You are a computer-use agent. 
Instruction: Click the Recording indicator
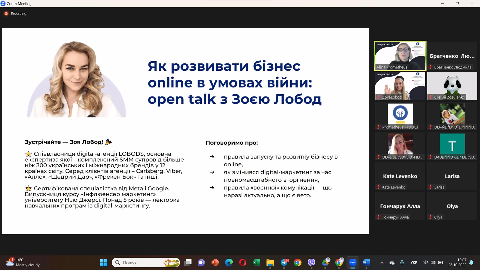[x=15, y=13]
